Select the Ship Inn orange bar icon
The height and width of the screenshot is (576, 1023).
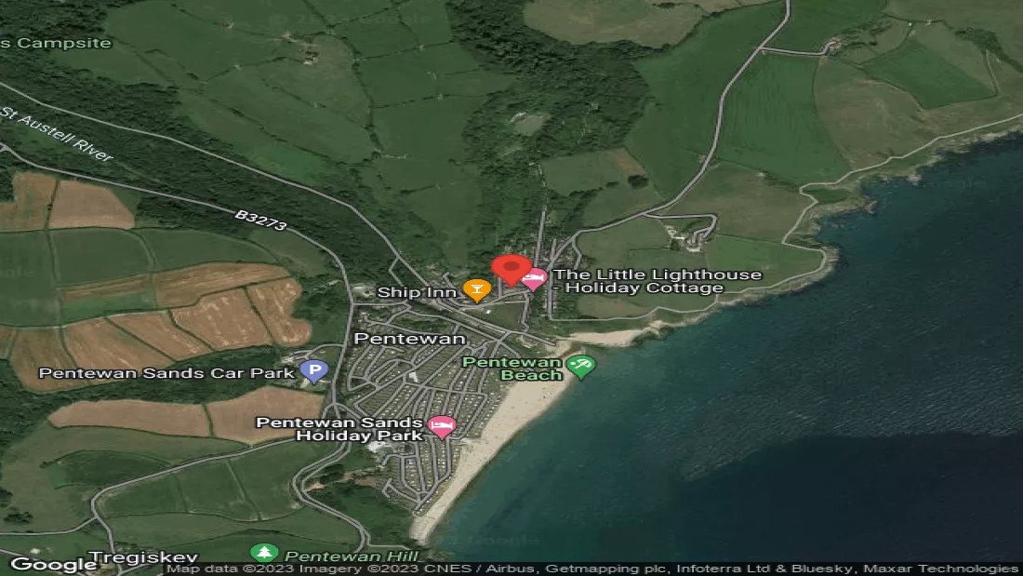tap(476, 290)
